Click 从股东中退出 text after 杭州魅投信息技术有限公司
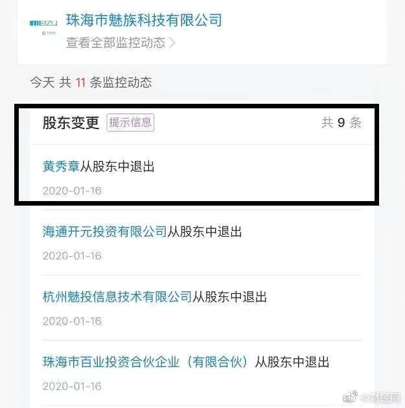The height and width of the screenshot is (408, 405). 229,296
